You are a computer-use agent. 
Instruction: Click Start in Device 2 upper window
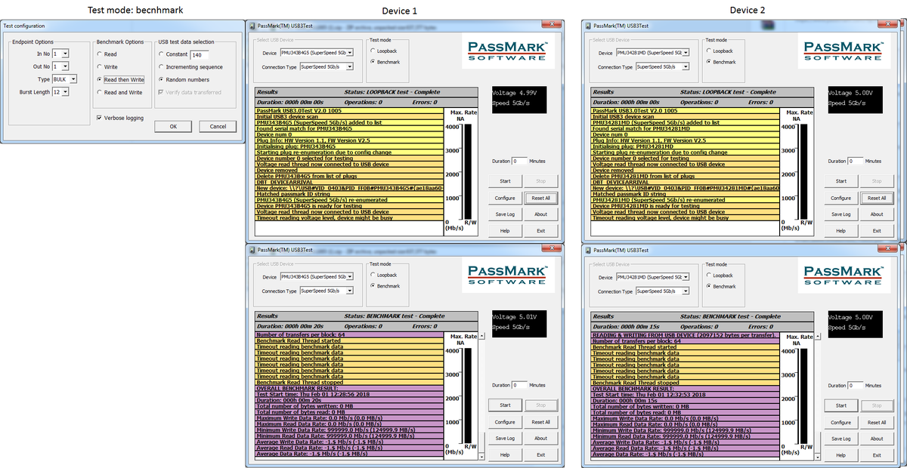click(x=841, y=181)
